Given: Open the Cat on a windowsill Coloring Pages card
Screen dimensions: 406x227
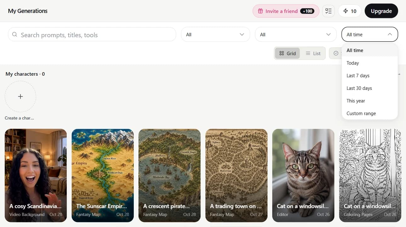Looking at the screenshot, I should pos(370,175).
